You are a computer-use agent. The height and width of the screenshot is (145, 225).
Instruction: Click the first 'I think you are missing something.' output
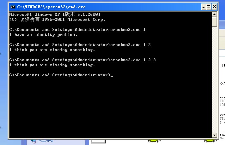[x=52, y=50]
